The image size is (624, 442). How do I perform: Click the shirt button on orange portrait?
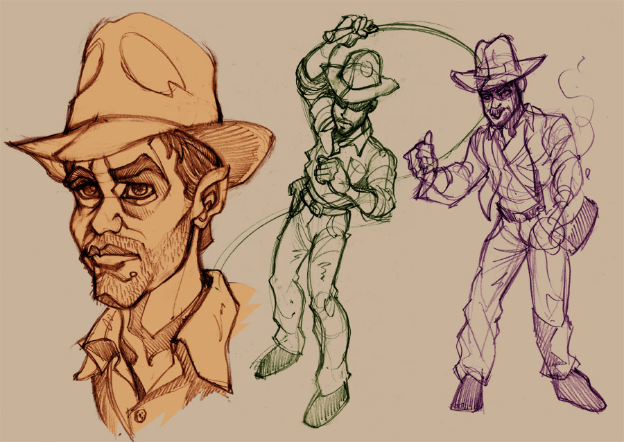point(141,415)
